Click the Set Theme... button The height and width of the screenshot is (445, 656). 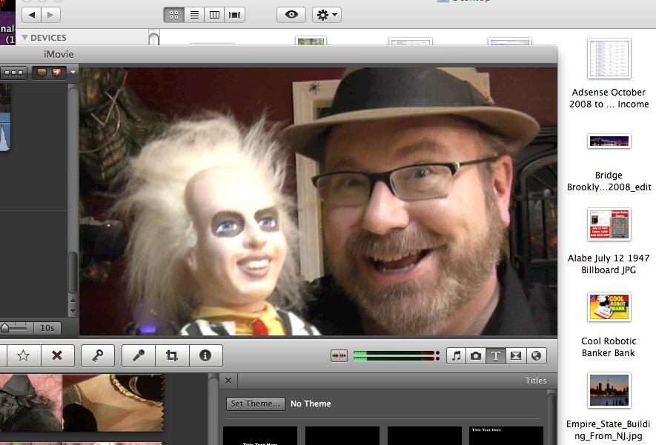tap(255, 404)
